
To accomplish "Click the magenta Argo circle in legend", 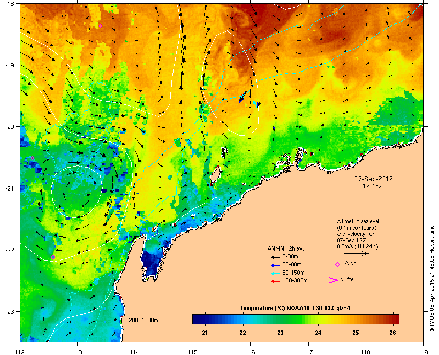I will coord(338,264).
